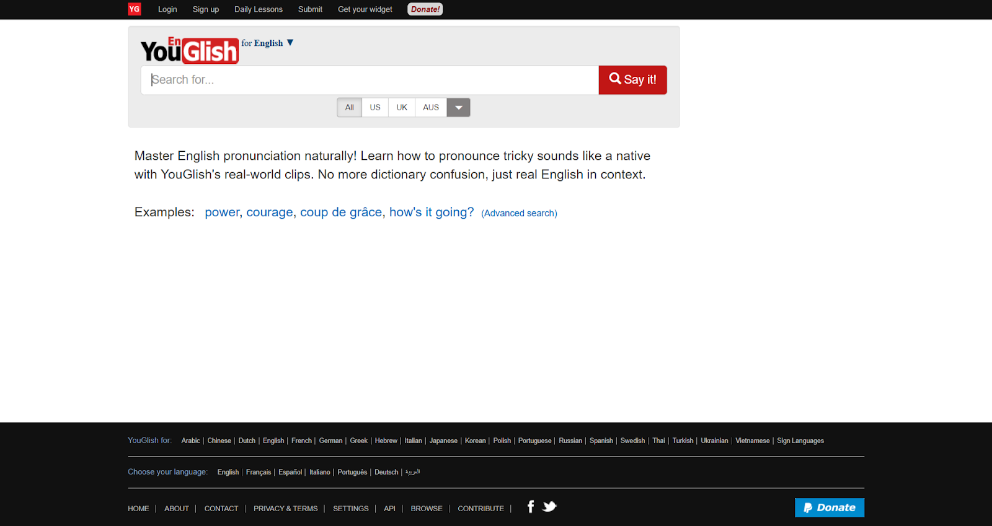This screenshot has width=992, height=526.
Task: Open BROWSE footer link
Action: coord(427,509)
